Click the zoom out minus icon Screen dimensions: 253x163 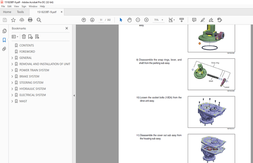pyautogui.click(x=138, y=20)
